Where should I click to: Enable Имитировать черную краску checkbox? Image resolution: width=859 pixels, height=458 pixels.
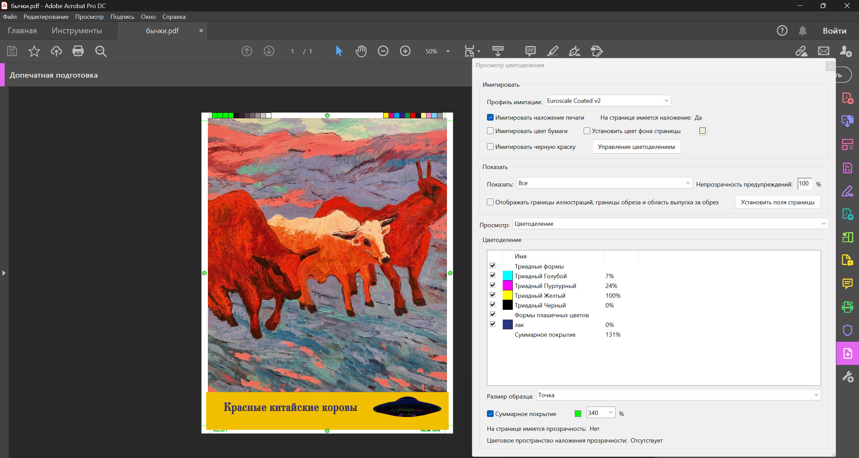pyautogui.click(x=490, y=147)
